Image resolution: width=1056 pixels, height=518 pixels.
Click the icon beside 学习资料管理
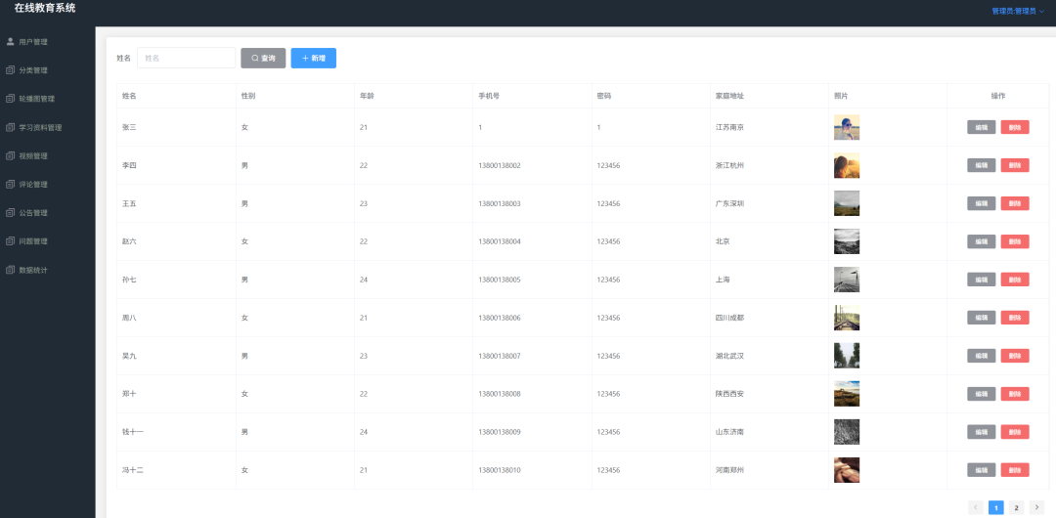pos(10,127)
